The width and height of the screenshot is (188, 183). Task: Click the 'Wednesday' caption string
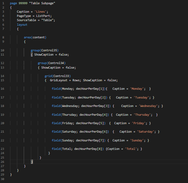pyautogui.click(x=148, y=106)
